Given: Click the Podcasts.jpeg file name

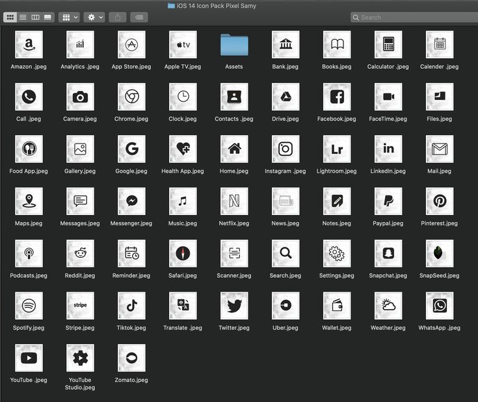Looking at the screenshot, I should pos(29,276).
